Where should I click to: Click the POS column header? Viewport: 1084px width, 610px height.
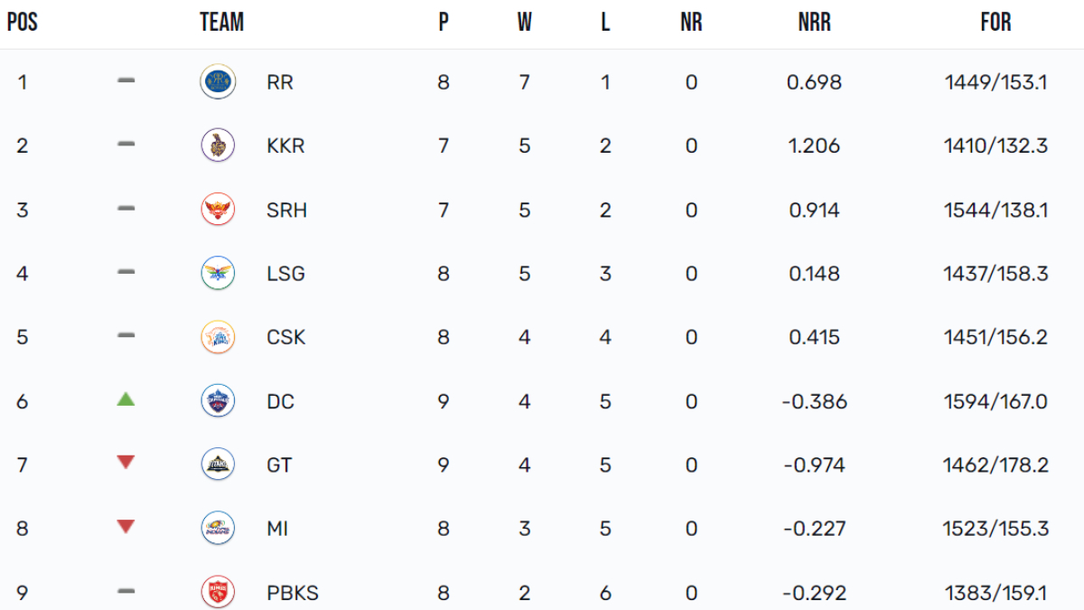(22, 23)
